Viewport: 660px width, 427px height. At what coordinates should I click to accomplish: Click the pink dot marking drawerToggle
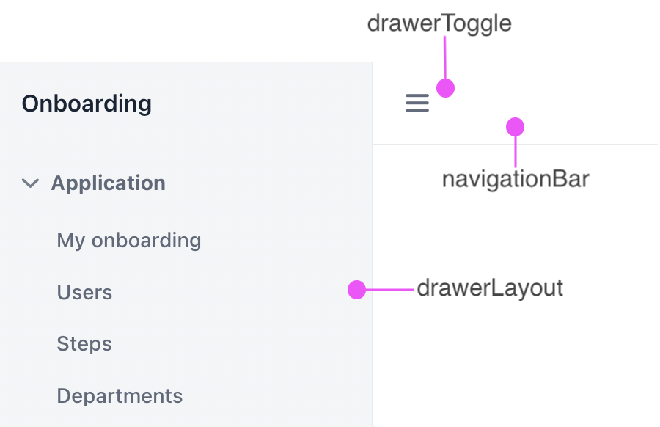(445, 87)
